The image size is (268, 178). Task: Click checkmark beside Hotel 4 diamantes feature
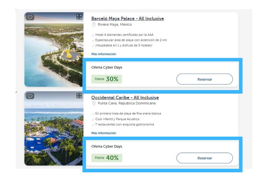93,35
